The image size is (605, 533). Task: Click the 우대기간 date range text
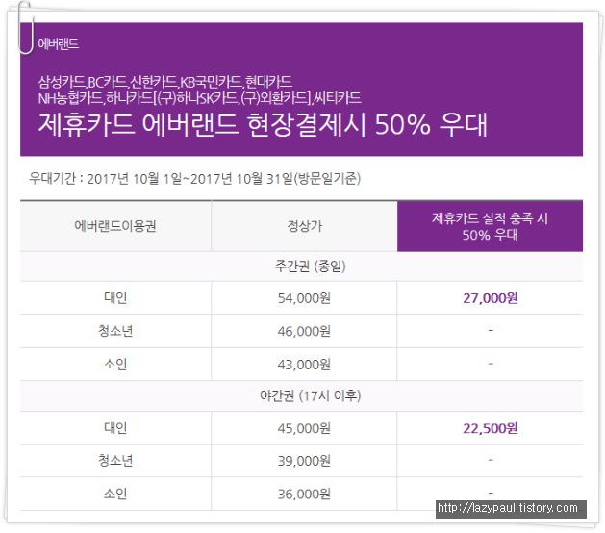click(195, 178)
